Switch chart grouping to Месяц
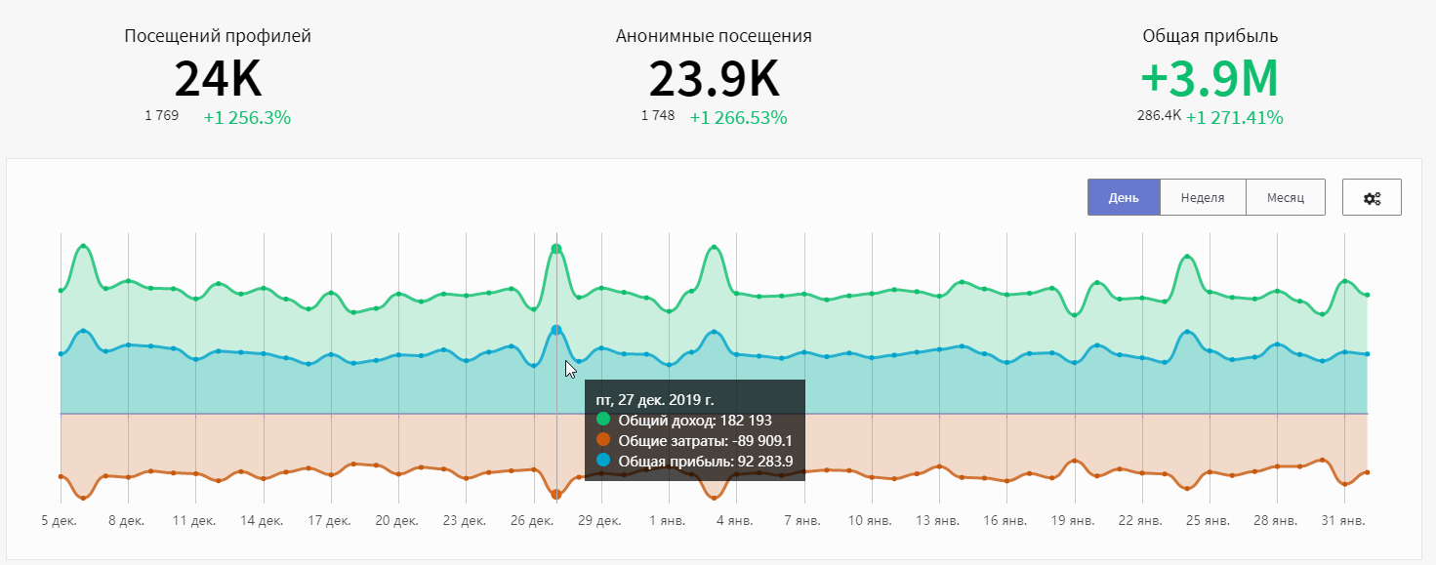 point(1286,197)
